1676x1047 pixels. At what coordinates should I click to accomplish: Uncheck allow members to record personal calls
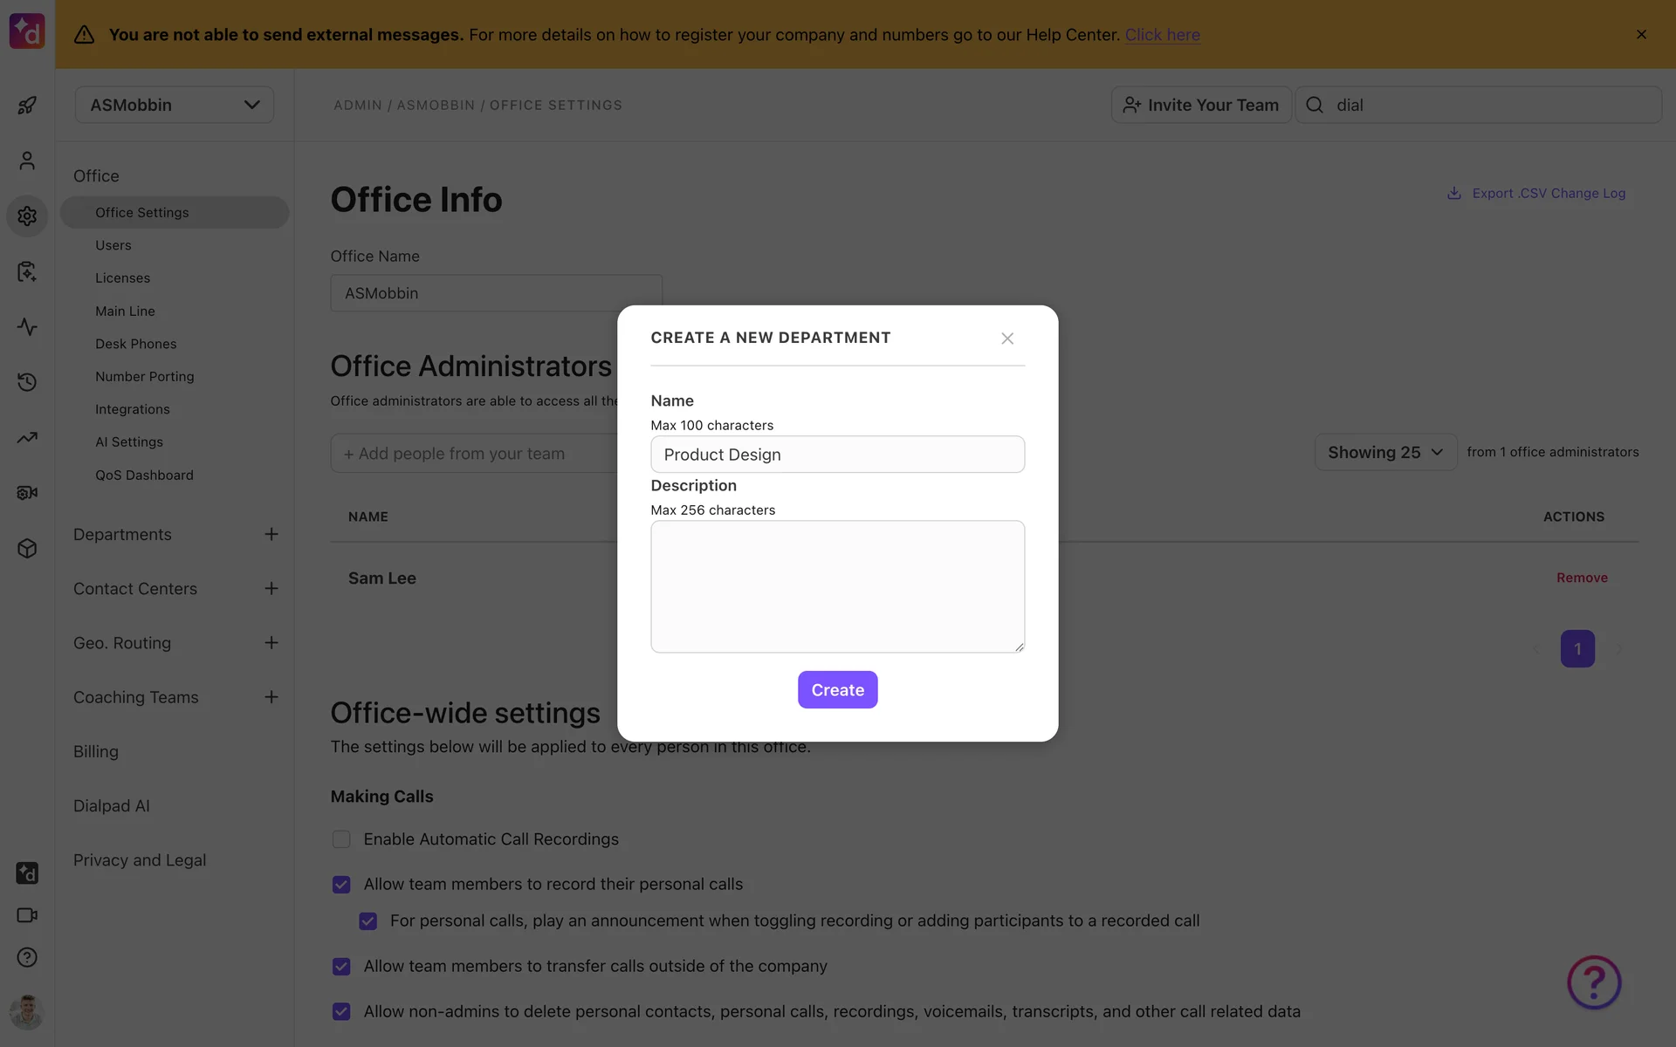click(341, 885)
